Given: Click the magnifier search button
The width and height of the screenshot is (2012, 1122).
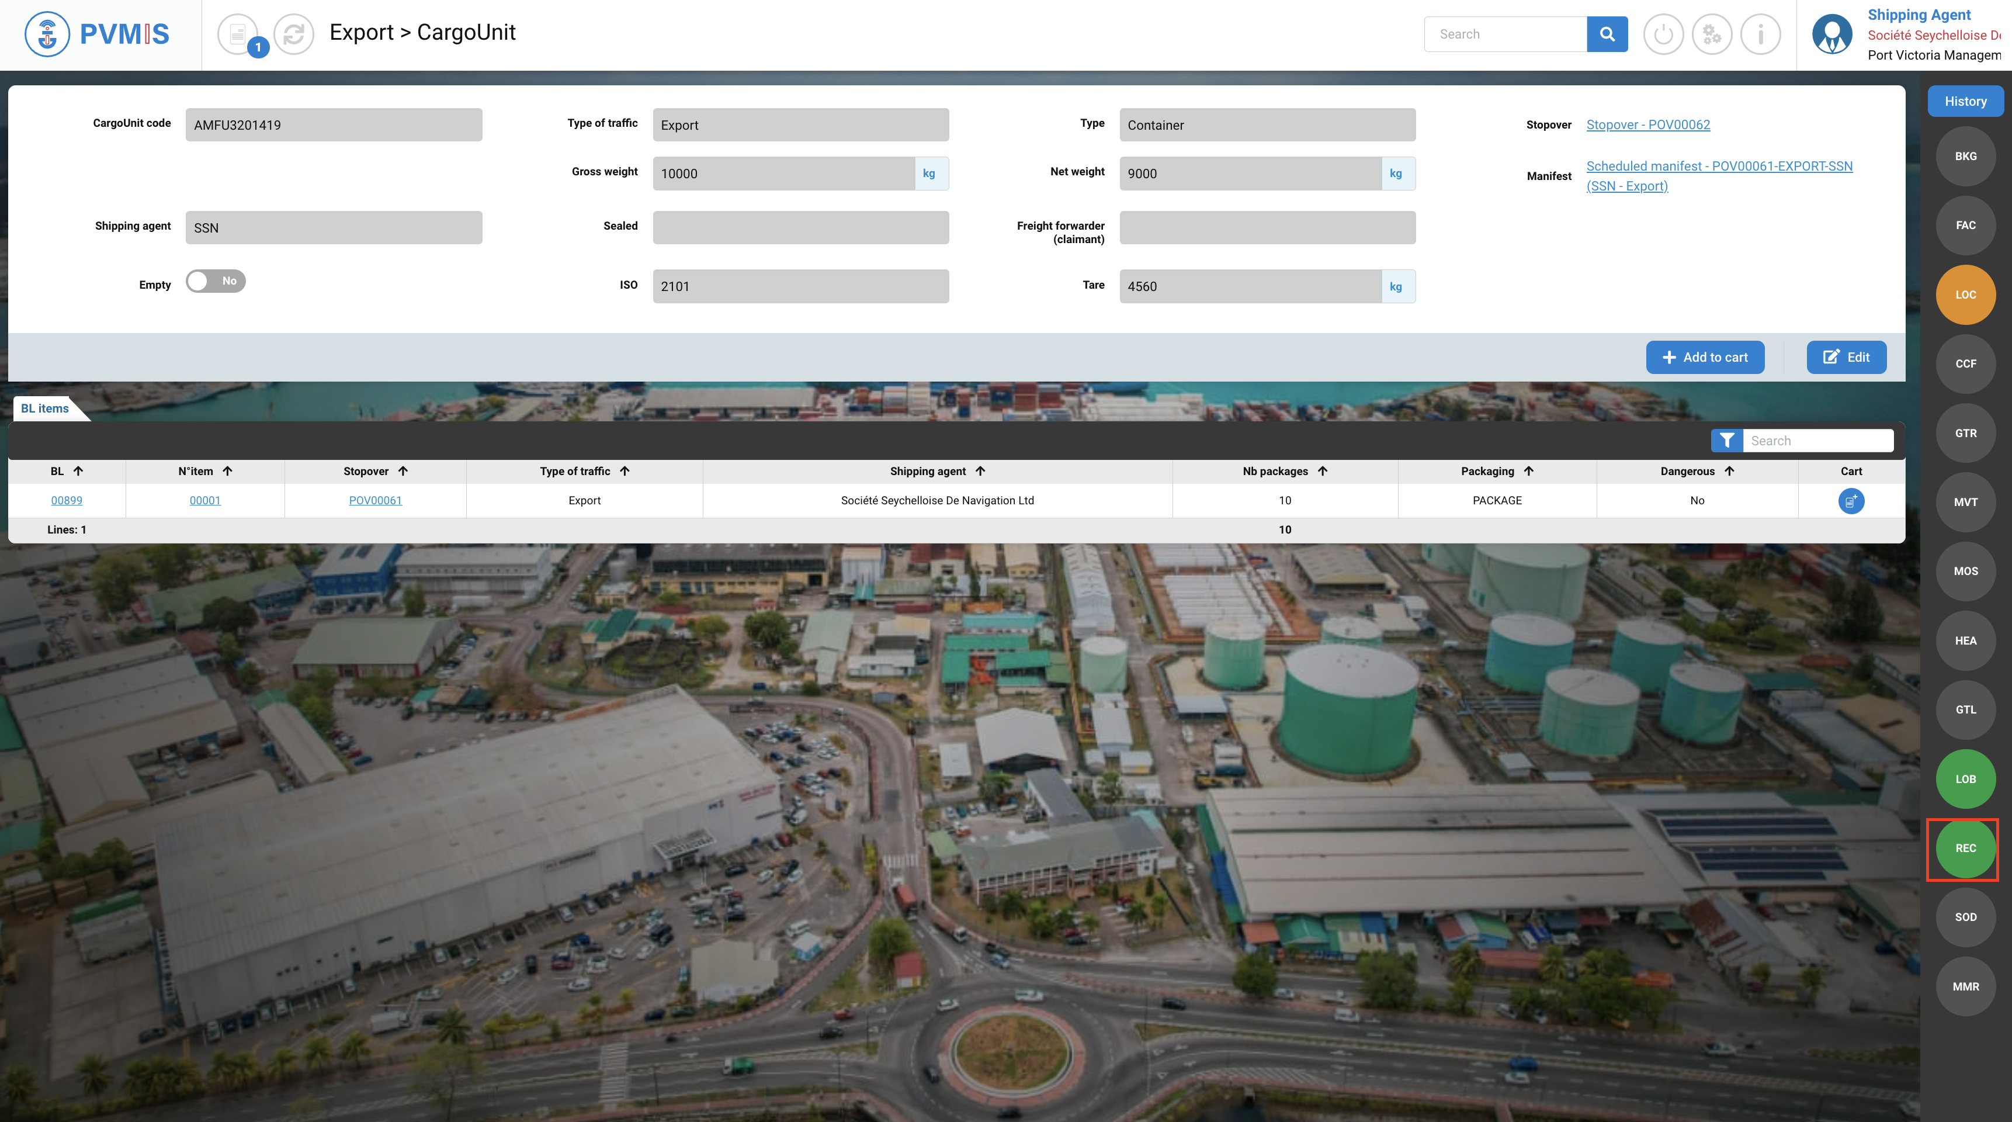Looking at the screenshot, I should pyautogui.click(x=1607, y=34).
